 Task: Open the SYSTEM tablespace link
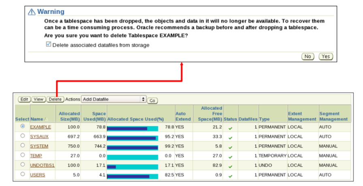(39, 146)
